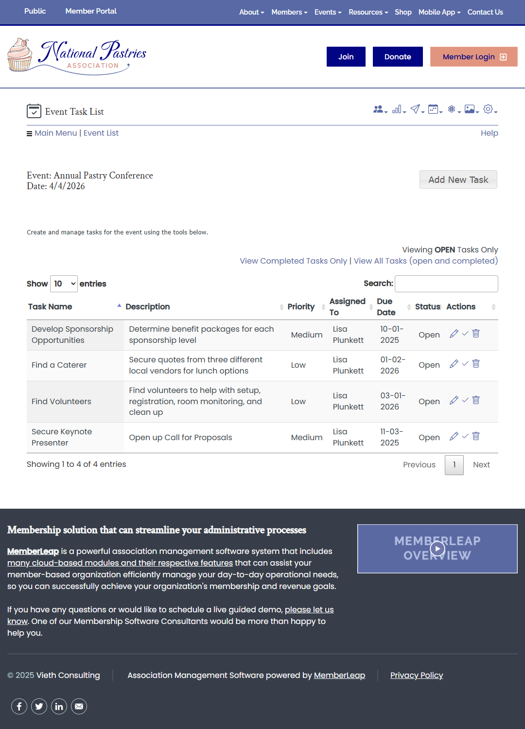Edit the Find Volunteers task
The width and height of the screenshot is (525, 729).
click(454, 400)
